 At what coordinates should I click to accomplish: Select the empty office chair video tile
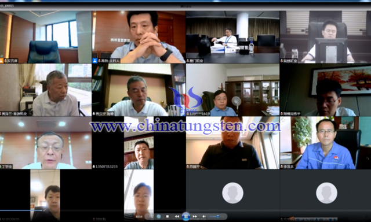coord(46,37)
